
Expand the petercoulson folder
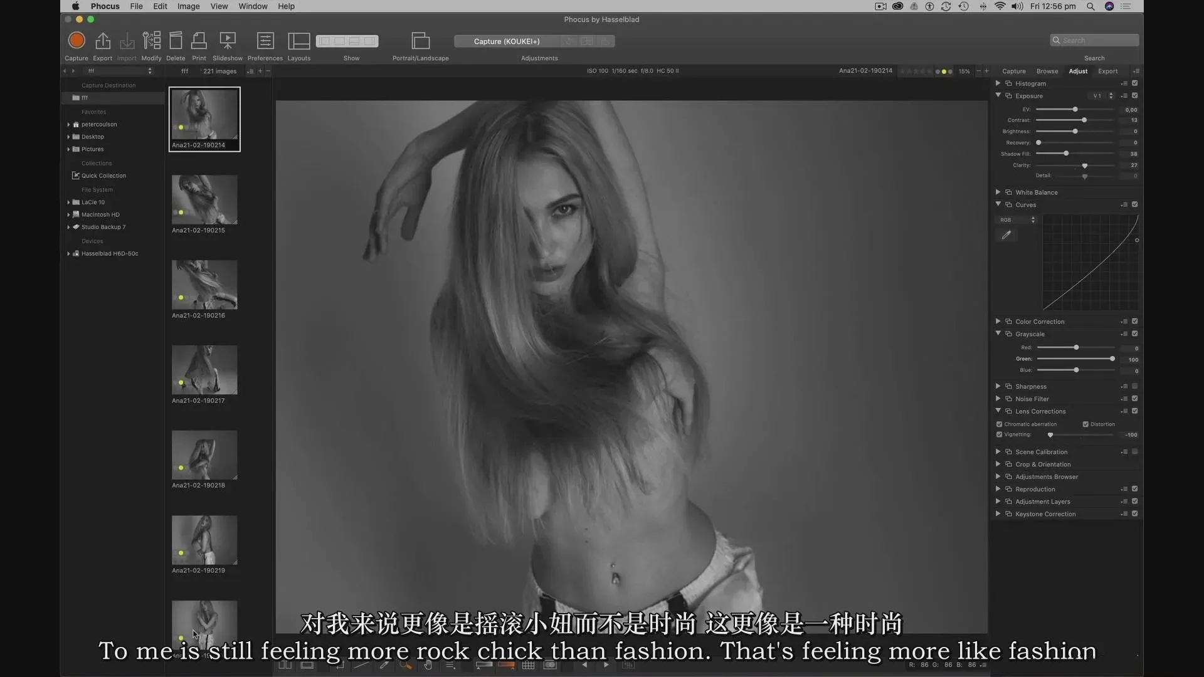pos(68,125)
